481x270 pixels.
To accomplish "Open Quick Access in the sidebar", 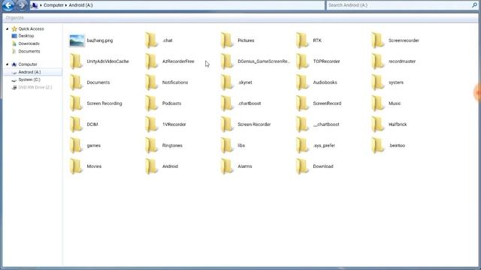I will [31, 28].
